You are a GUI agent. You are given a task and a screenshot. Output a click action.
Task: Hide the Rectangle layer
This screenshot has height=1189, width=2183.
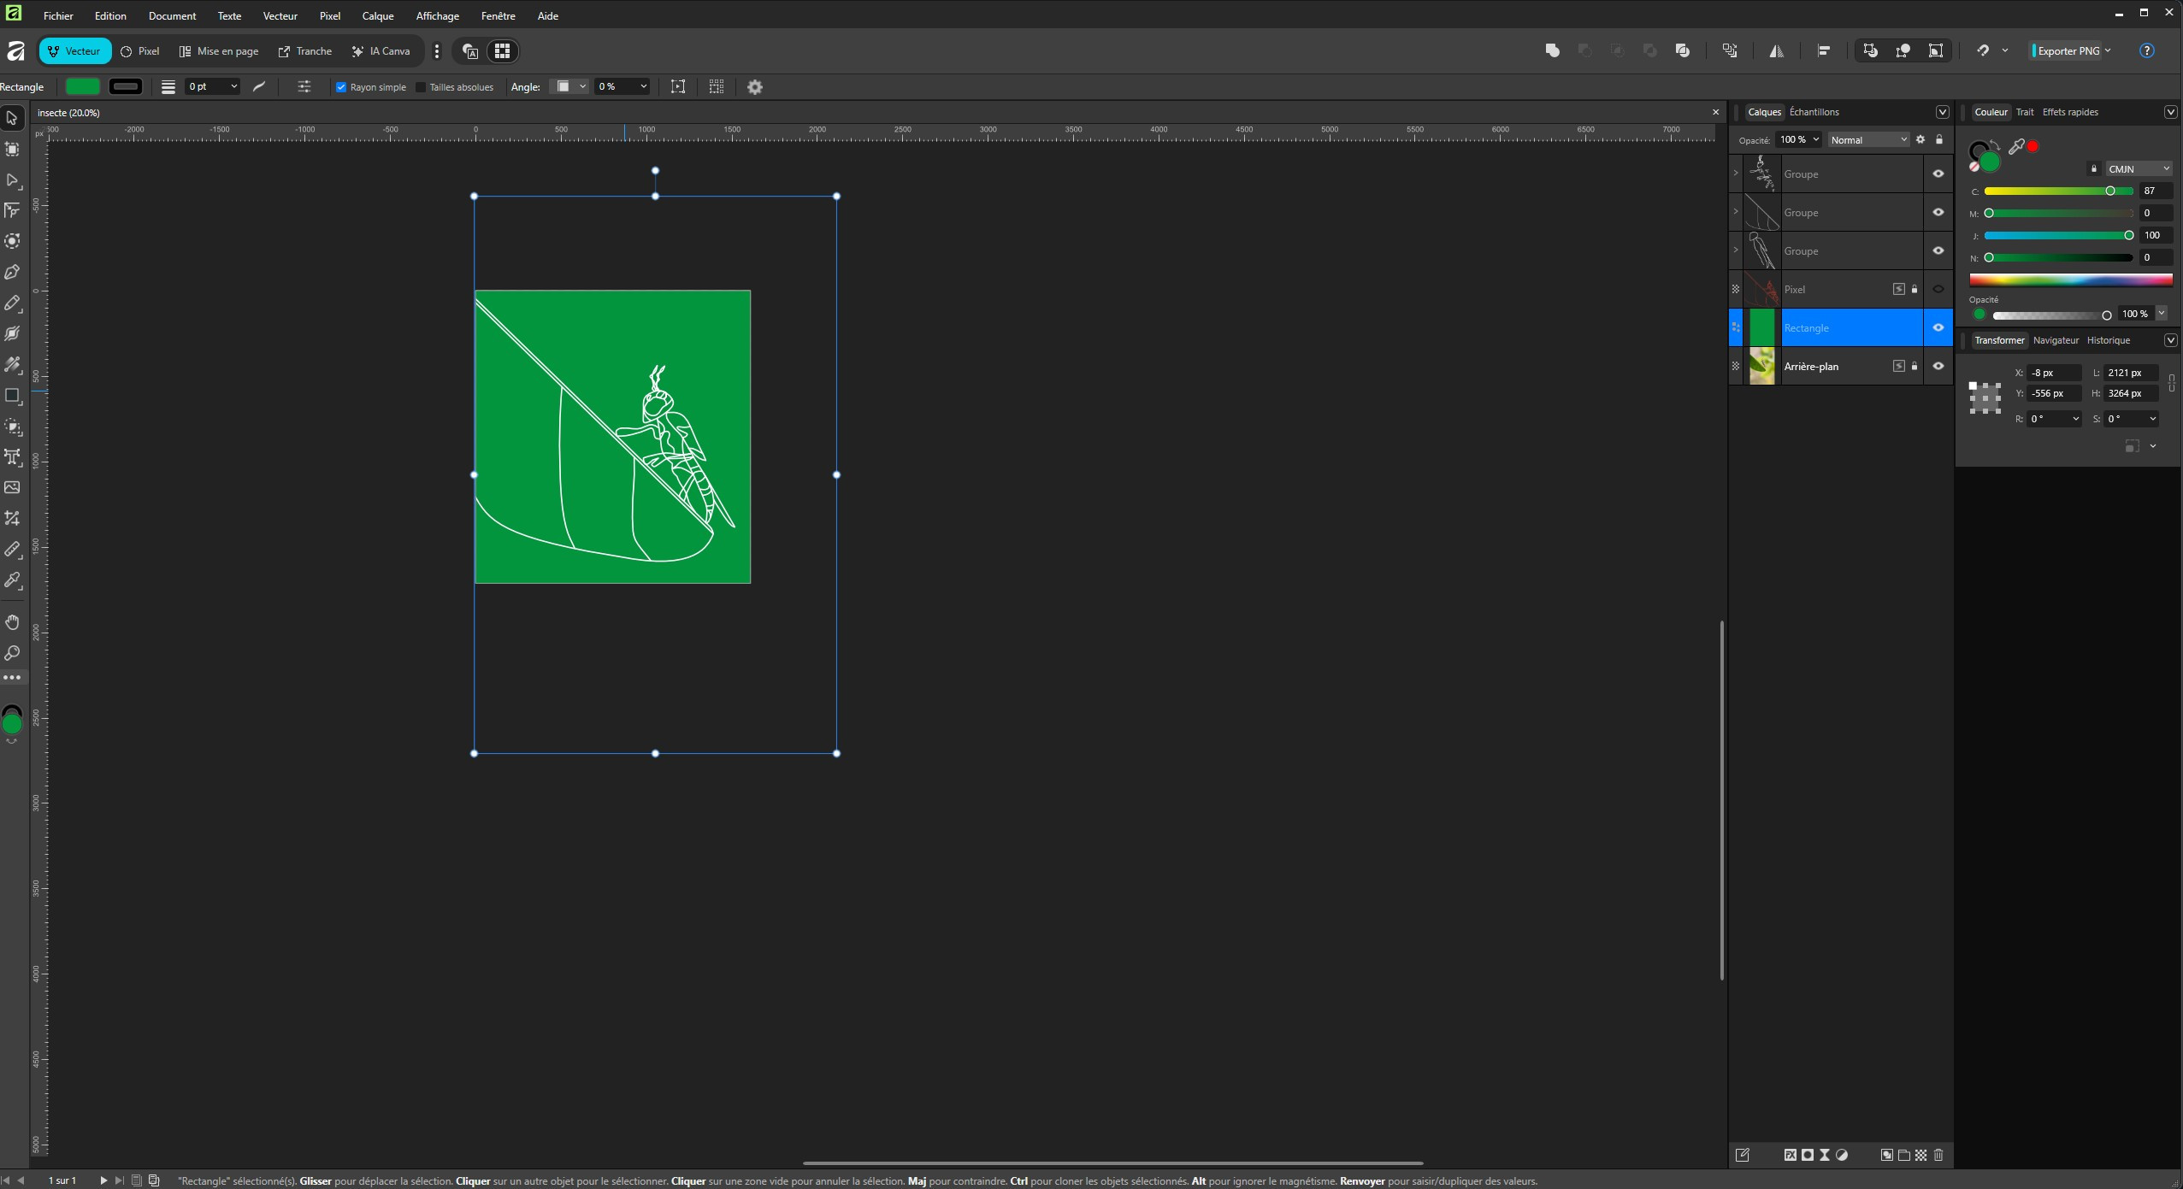1938,328
